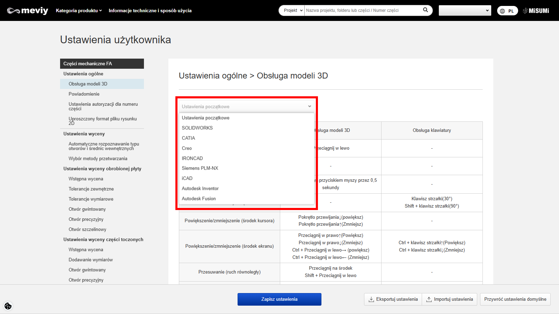The image size is (559, 314).
Task: Click Importuj ustawienia
Action: 450,299
